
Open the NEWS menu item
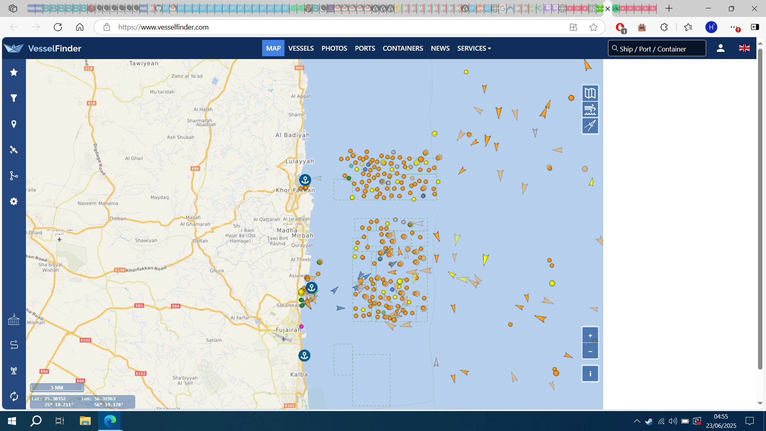pos(440,48)
